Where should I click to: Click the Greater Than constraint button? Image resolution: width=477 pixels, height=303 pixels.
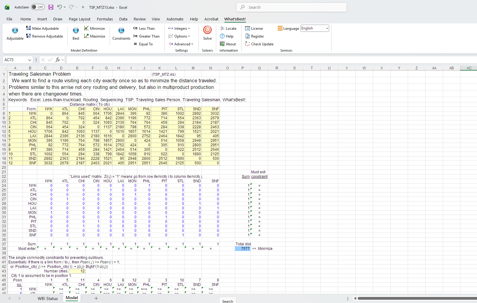click(146, 36)
